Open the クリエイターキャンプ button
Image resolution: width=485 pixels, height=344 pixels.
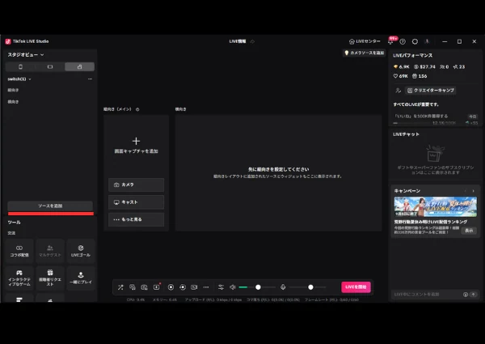coord(431,91)
